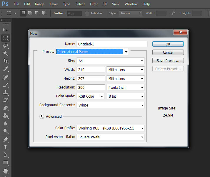Click Intersect with Selection mode icon
The height and width of the screenshot is (177, 210).
(44, 13)
